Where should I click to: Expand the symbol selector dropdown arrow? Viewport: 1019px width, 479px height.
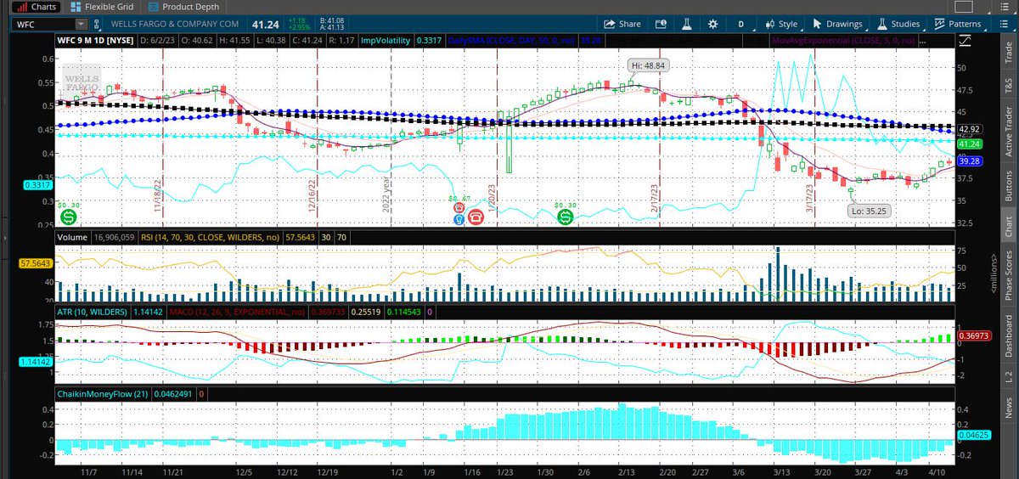pyautogui.click(x=81, y=25)
